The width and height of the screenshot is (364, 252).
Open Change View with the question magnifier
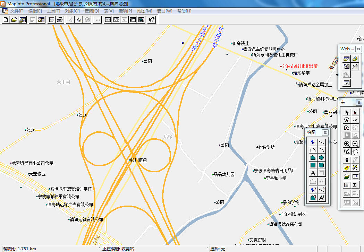(x=347, y=151)
